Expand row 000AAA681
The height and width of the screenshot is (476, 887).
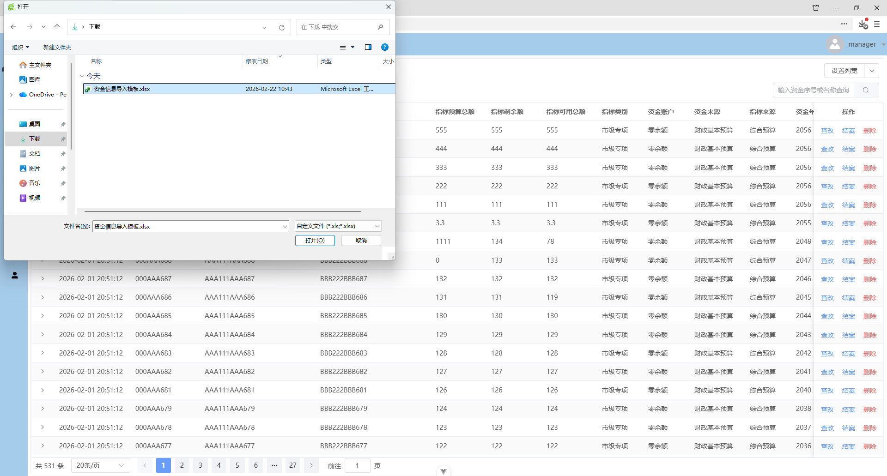pyautogui.click(x=43, y=390)
